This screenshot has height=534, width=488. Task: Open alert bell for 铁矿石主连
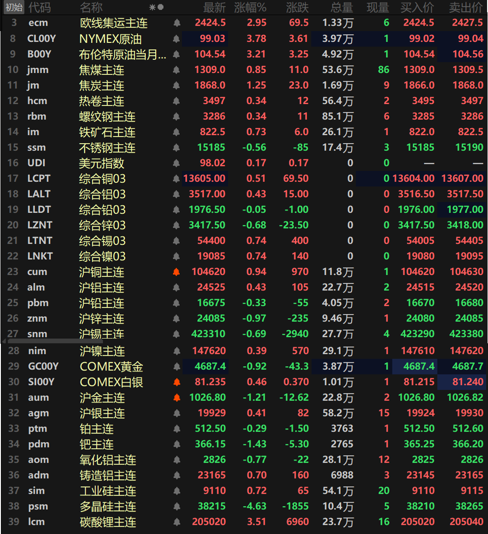click(176, 132)
